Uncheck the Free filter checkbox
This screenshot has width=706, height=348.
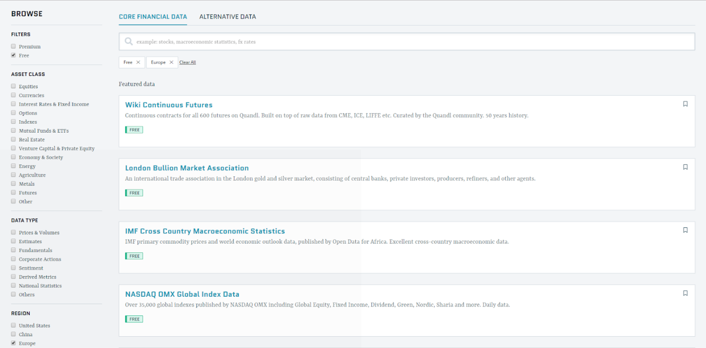14,55
